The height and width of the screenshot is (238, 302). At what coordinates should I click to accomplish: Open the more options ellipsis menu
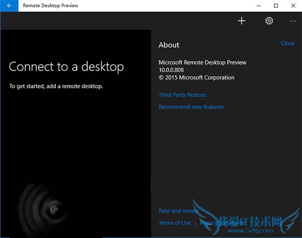pyautogui.click(x=293, y=21)
